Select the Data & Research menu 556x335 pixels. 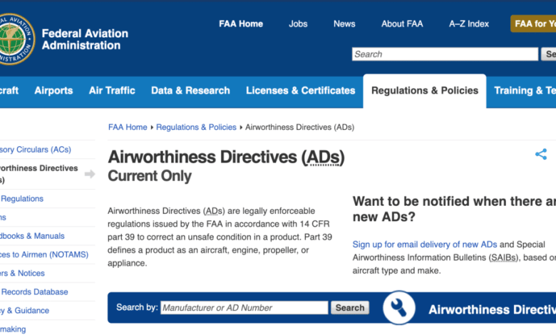click(190, 91)
